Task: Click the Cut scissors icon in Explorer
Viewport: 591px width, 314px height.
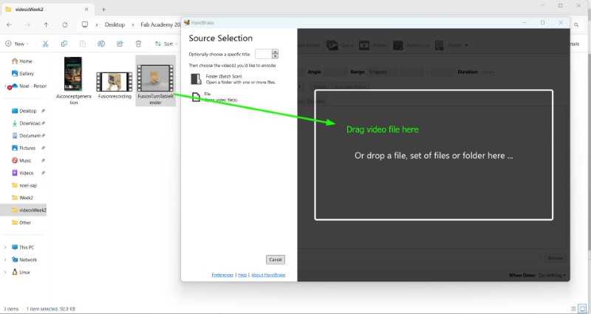Action: pyautogui.click(x=46, y=44)
